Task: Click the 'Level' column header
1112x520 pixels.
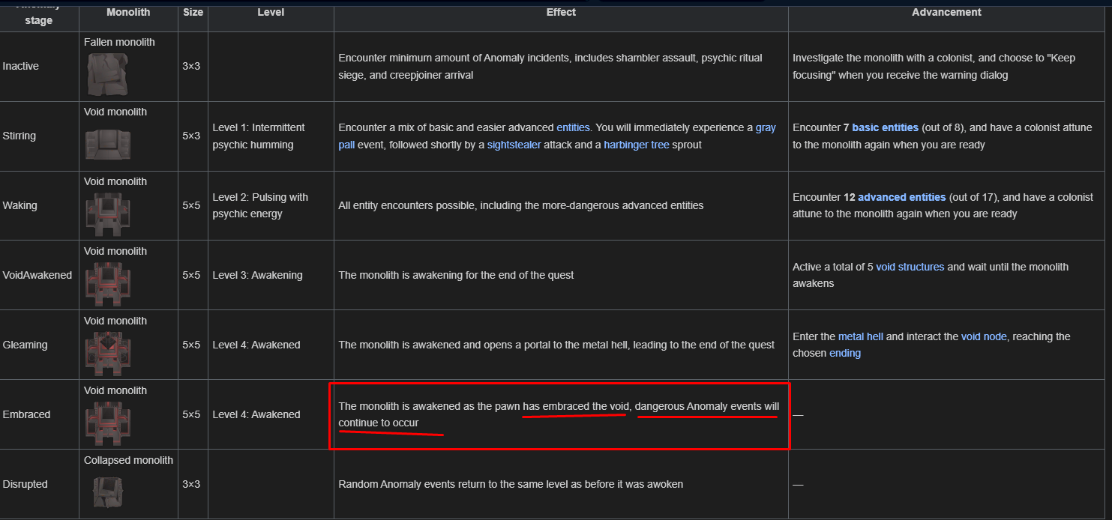Action: [271, 13]
